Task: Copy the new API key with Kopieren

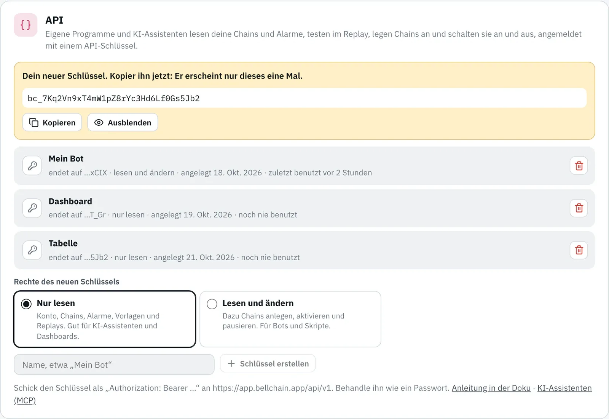Action: point(52,122)
